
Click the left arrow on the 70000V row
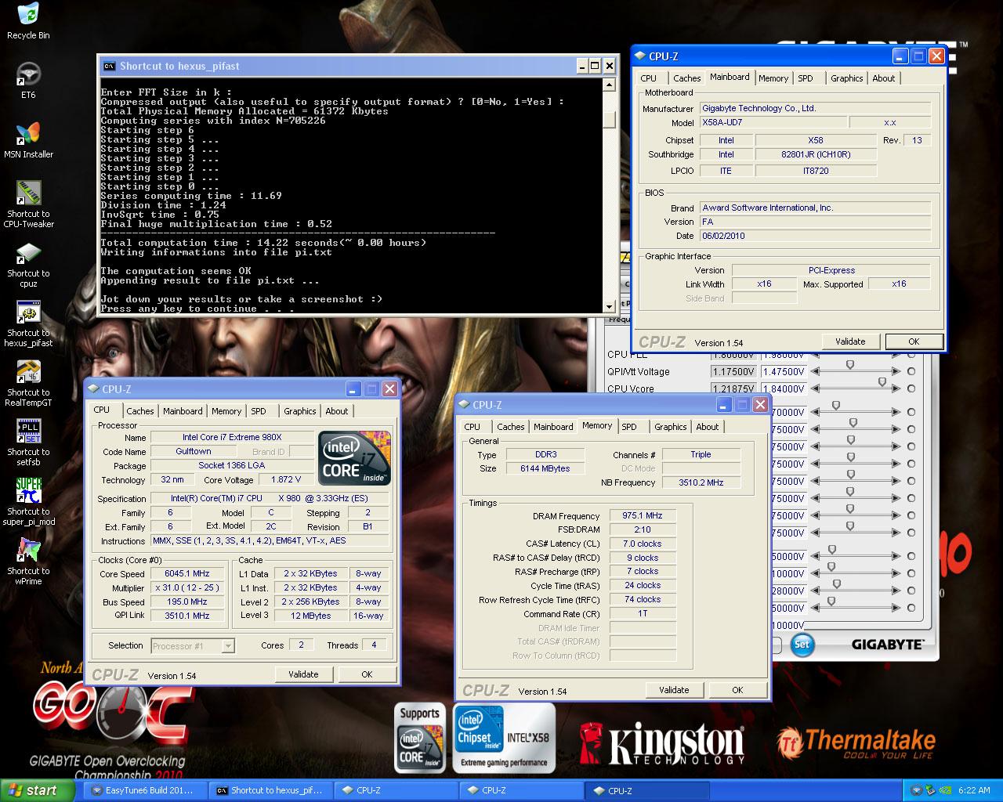click(815, 412)
